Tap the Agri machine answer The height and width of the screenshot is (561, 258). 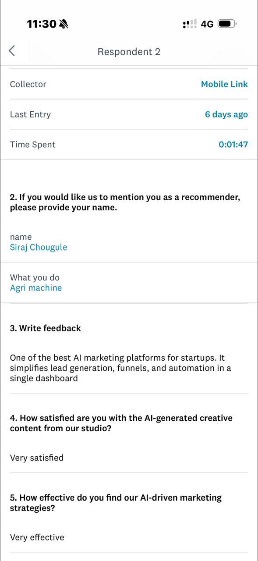pyautogui.click(x=36, y=288)
